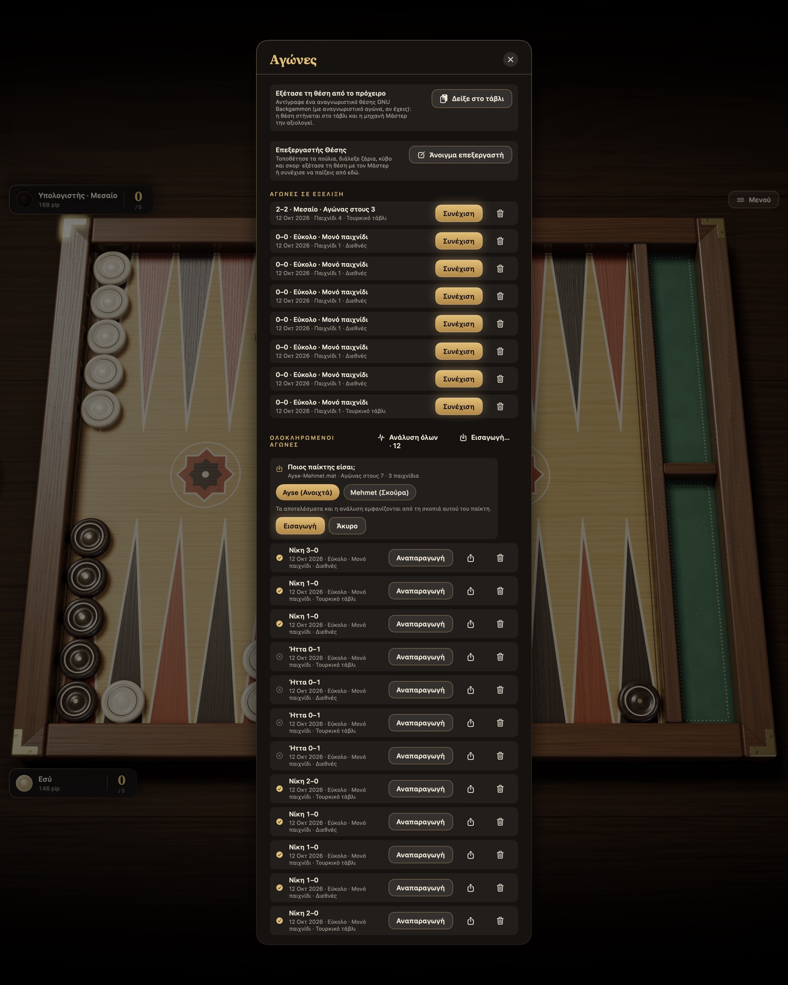Click the '146 pip' count text
788x985 pixels.
point(49,788)
